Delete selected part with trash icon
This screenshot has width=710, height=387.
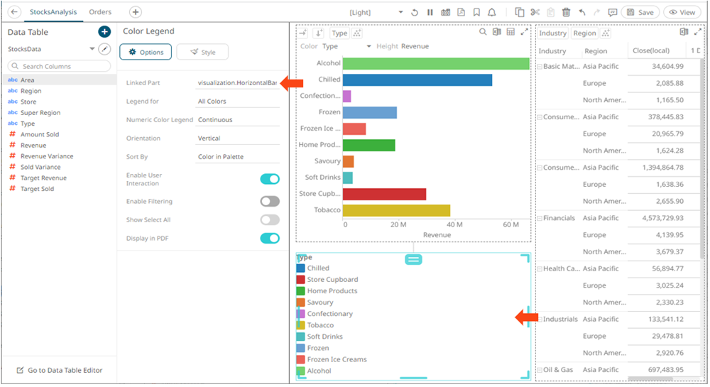point(566,13)
